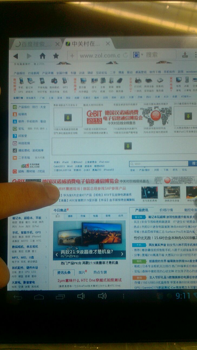Open 二手市场 sidebar entry icon
197x350 pixels.
click(15, 158)
